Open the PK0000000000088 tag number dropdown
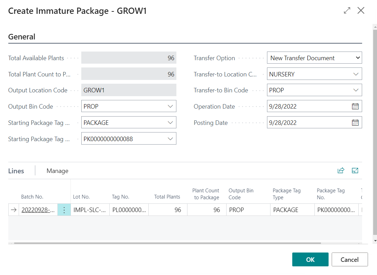The height and width of the screenshot is (275, 377). coord(171,138)
